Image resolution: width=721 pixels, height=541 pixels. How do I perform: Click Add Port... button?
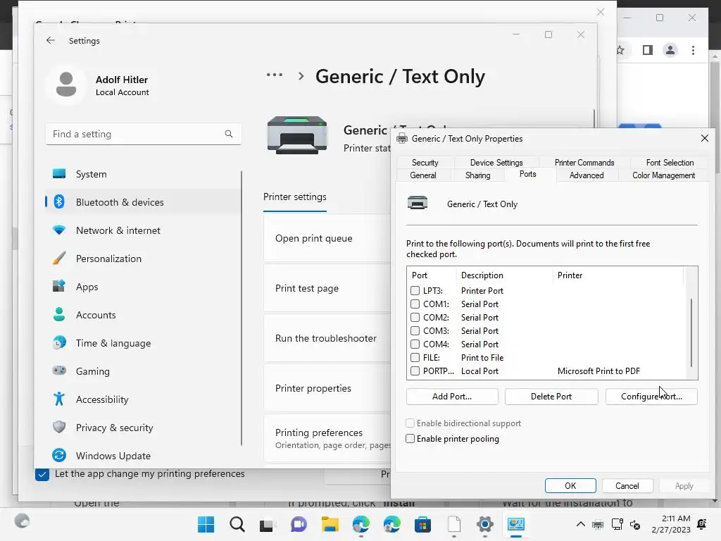coord(452,396)
